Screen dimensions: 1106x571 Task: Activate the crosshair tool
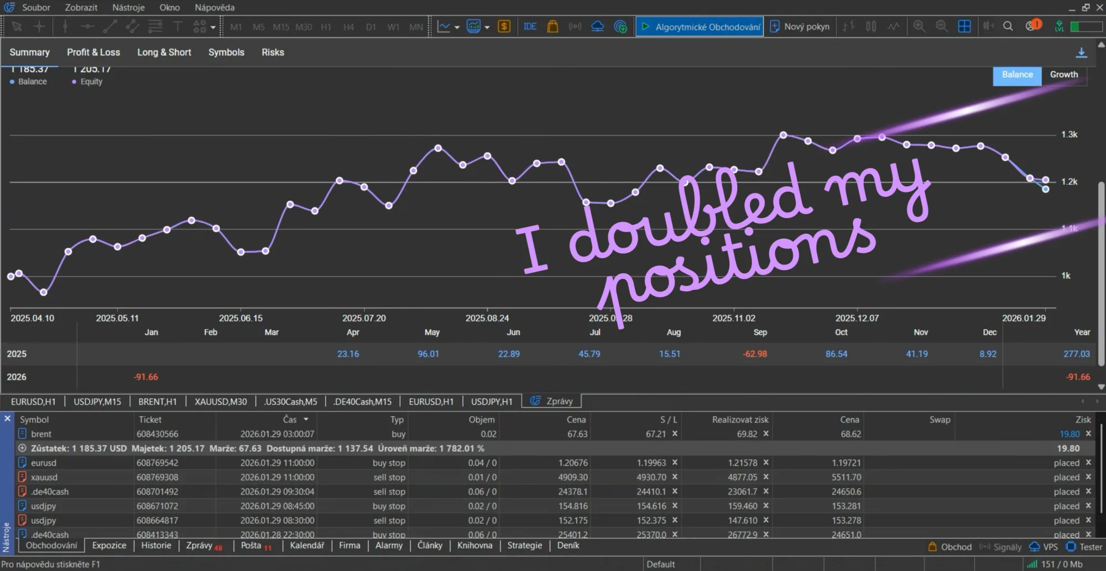pyautogui.click(x=39, y=27)
